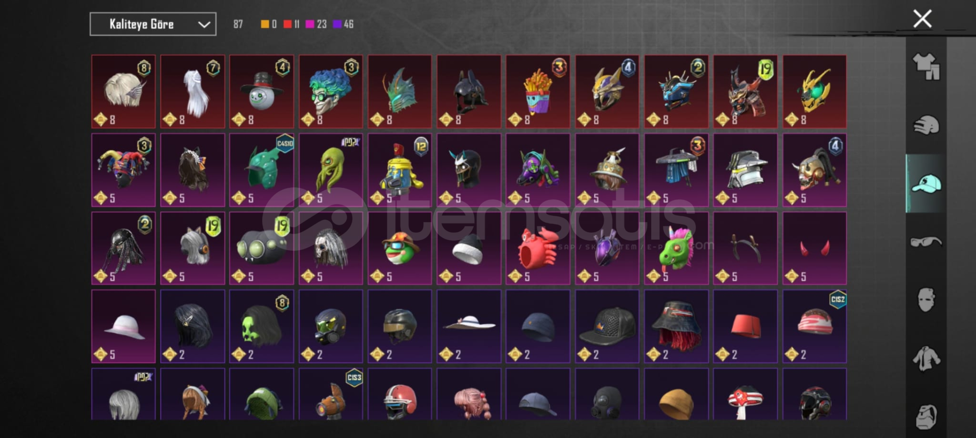Close the inventory with the X
This screenshot has height=438, width=976.
click(922, 19)
